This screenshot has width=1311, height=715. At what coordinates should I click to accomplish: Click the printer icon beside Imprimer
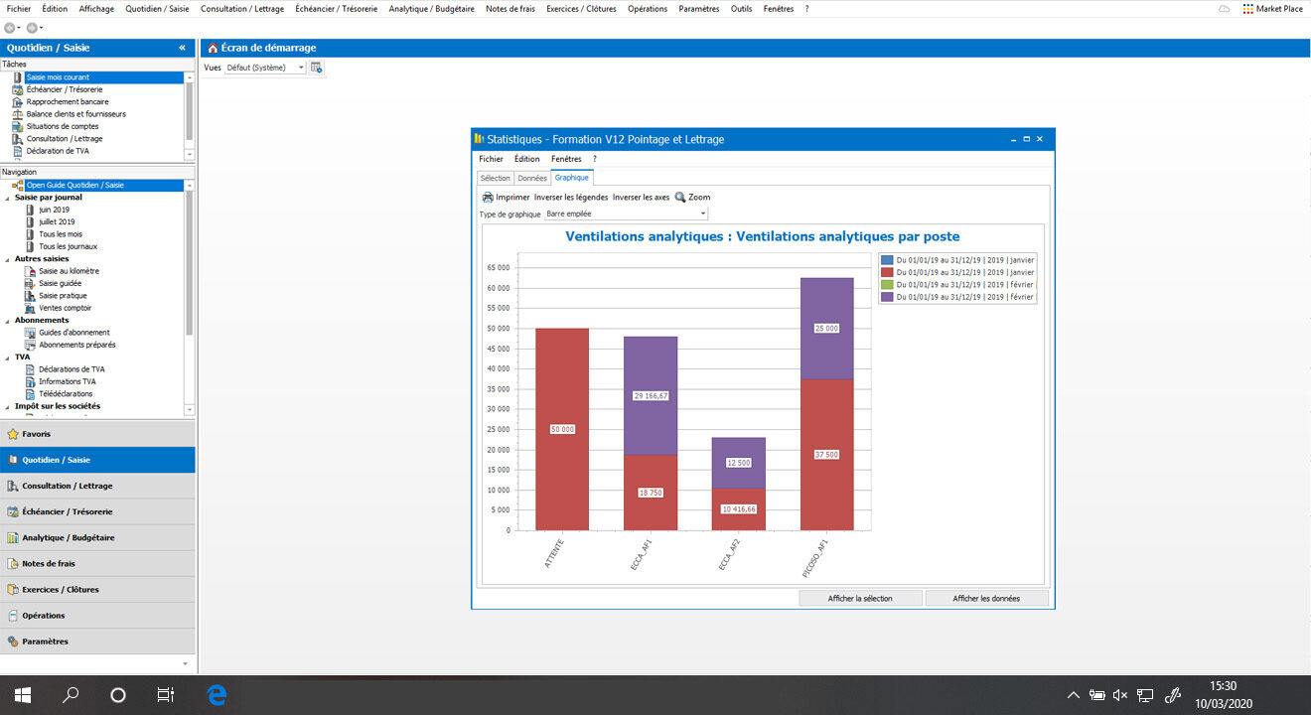point(488,198)
